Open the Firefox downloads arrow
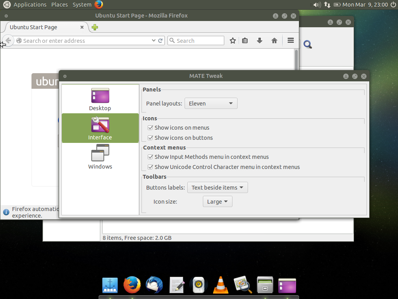Image resolution: width=398 pixels, height=299 pixels. tap(259, 40)
